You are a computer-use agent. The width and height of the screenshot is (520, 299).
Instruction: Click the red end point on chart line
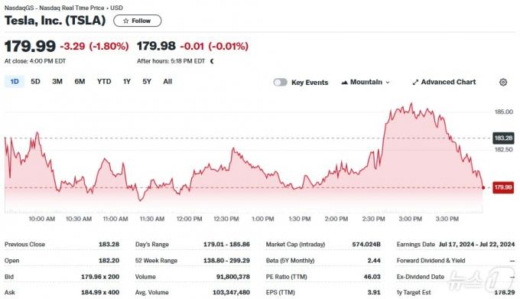(483, 187)
